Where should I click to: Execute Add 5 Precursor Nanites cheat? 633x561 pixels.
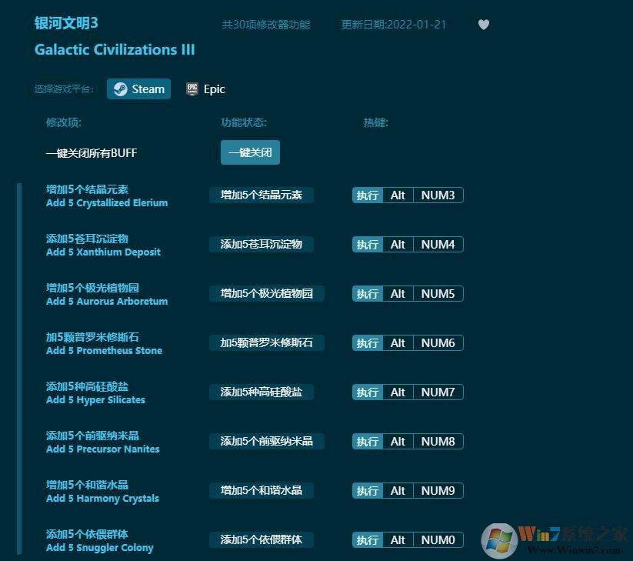point(367,441)
